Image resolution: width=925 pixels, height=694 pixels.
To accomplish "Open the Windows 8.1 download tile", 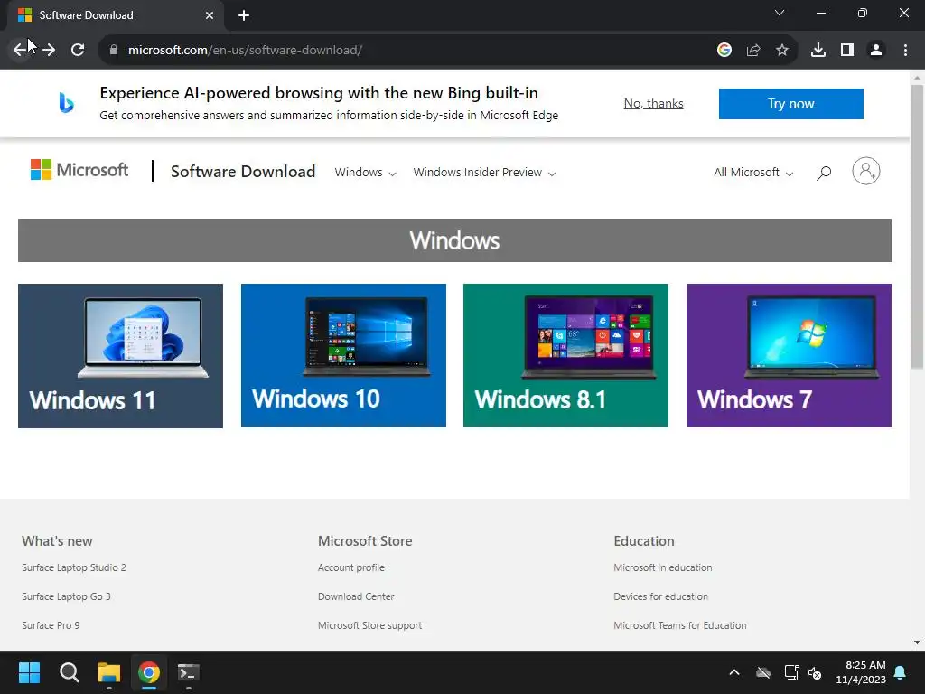I will tap(565, 355).
